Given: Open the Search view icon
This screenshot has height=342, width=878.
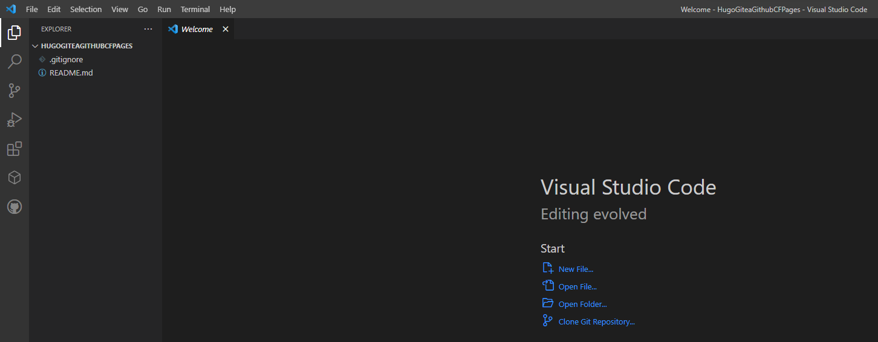Looking at the screenshot, I should point(15,62).
